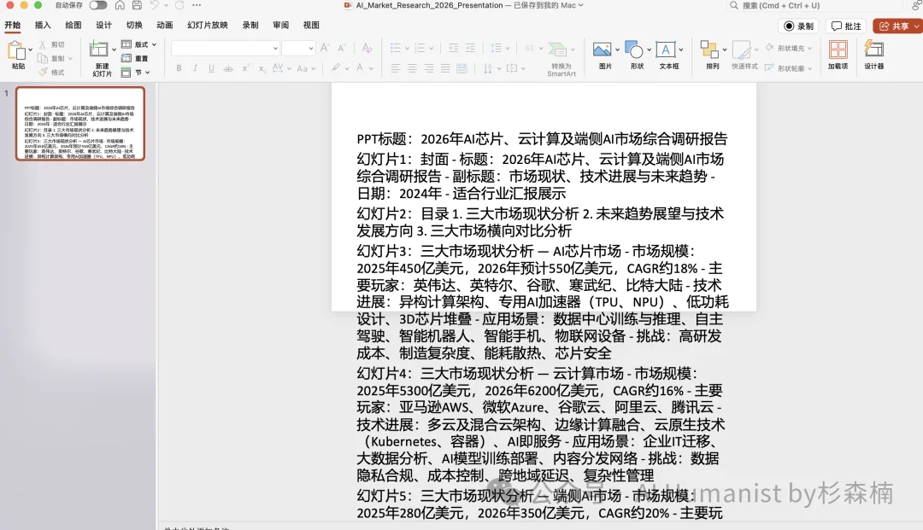This screenshot has height=530, width=923.
Task: Select slide 1 thumbnail in the pane
Action: tap(79, 125)
